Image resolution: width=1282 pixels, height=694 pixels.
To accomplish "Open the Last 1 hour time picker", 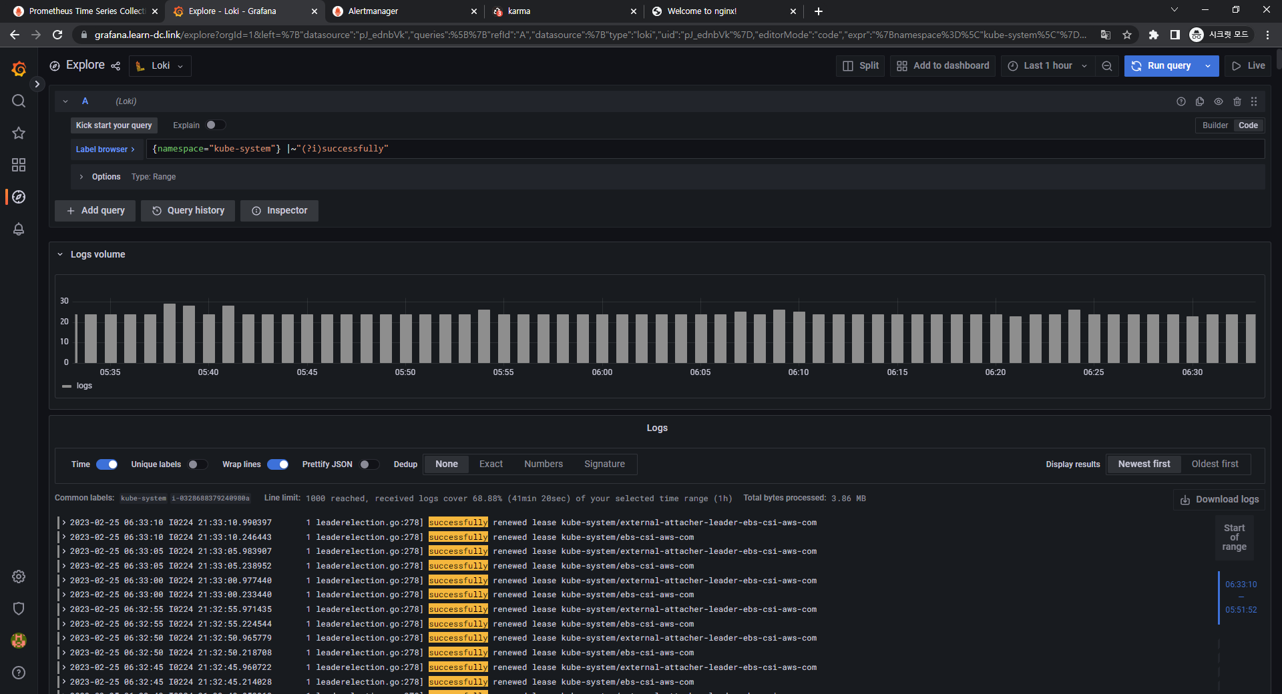I will (x=1047, y=66).
